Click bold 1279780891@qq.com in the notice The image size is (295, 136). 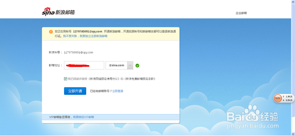coord(88,31)
